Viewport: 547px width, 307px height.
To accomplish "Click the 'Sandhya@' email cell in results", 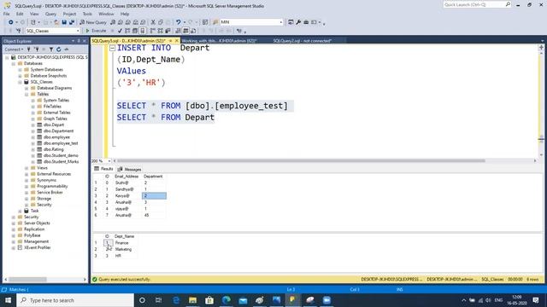I will coord(127,189).
